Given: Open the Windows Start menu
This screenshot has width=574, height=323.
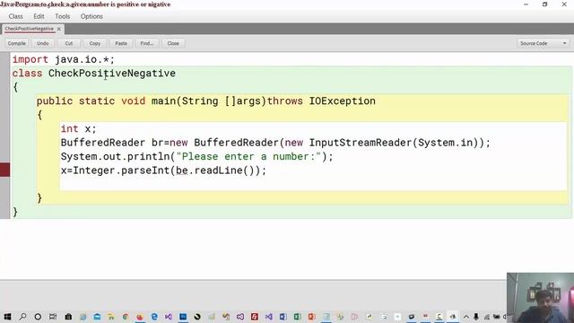Looking at the screenshot, I should (x=7, y=317).
